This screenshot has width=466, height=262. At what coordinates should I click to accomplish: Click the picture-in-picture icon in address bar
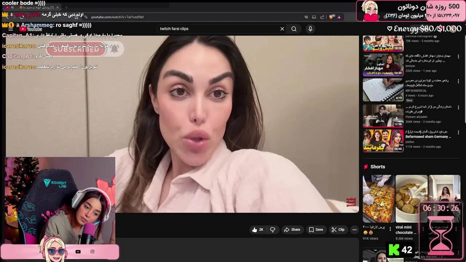[x=314, y=17]
